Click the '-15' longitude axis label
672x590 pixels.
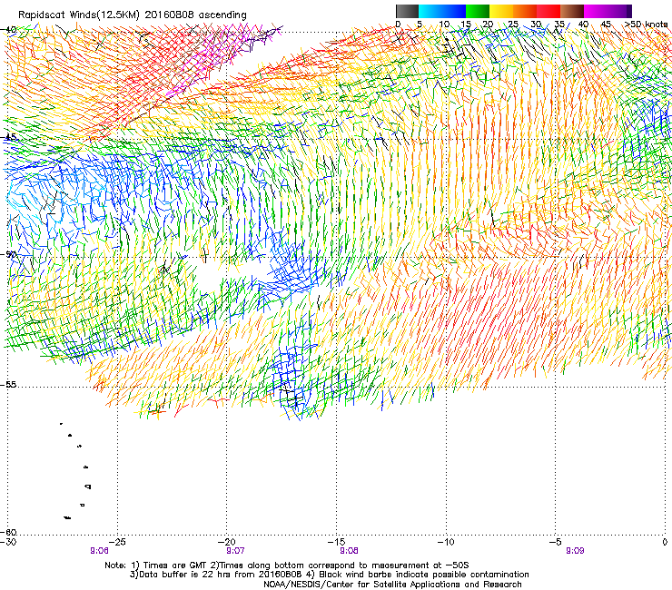point(336,543)
